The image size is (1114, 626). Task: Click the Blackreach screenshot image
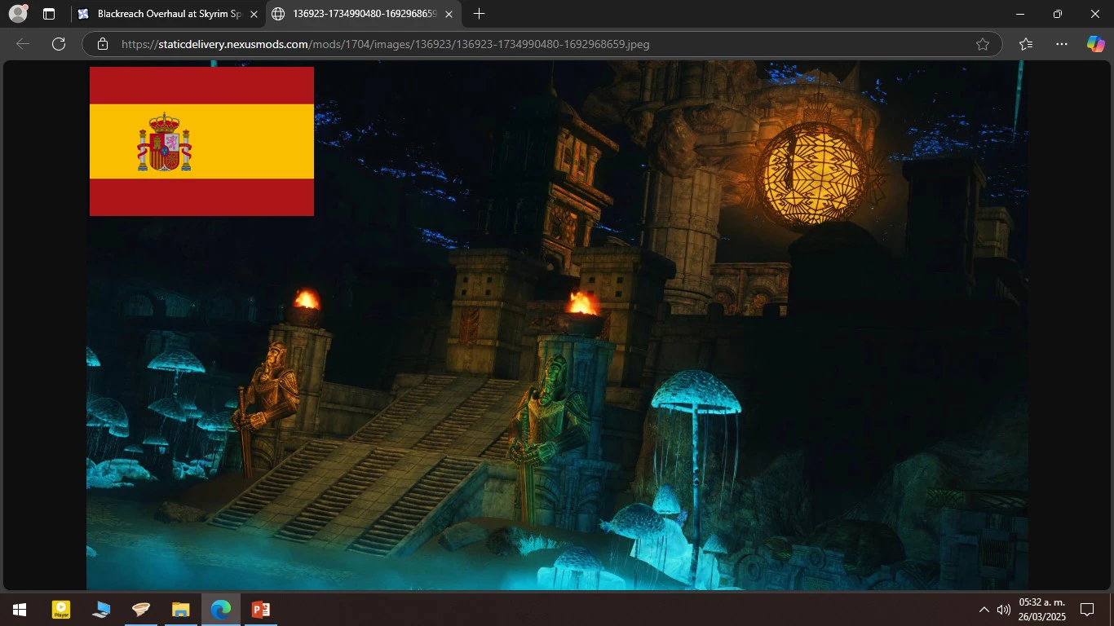click(557, 324)
